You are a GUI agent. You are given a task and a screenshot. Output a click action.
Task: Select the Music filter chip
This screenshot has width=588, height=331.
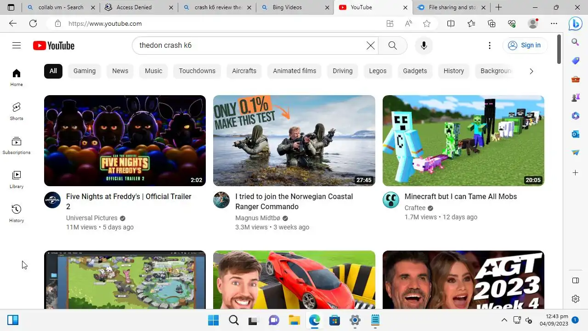pyautogui.click(x=153, y=71)
